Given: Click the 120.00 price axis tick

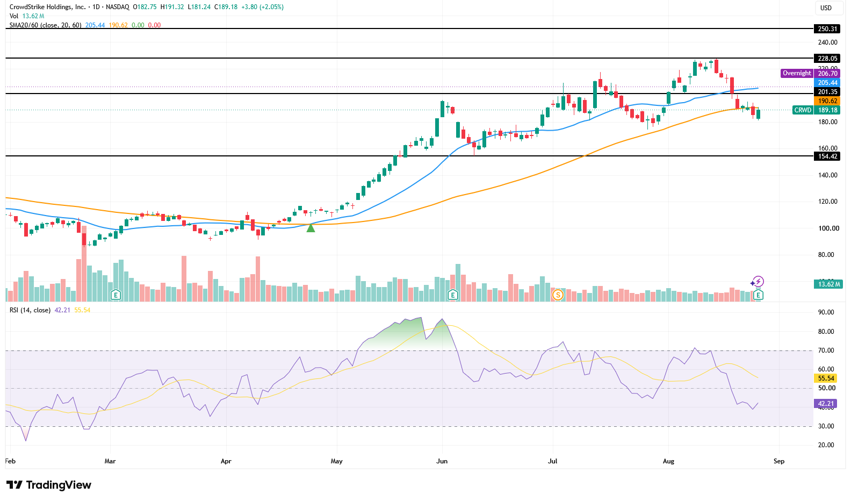Looking at the screenshot, I should pyautogui.click(x=828, y=202).
